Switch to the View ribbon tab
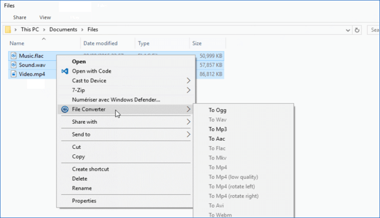The image size is (380, 218). tap(45, 17)
